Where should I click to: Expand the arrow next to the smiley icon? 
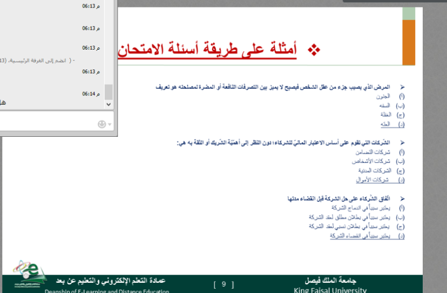tap(110, 124)
